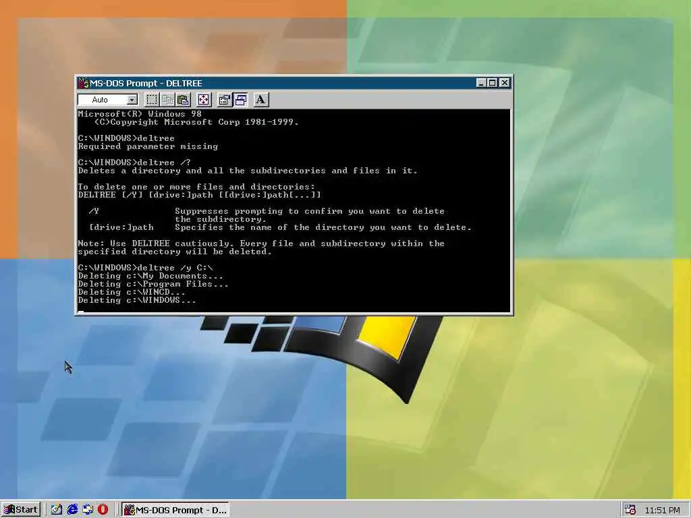Click 'Deleting c:\WINDOWS...' line
The height and width of the screenshot is (518, 691).
[x=137, y=300]
